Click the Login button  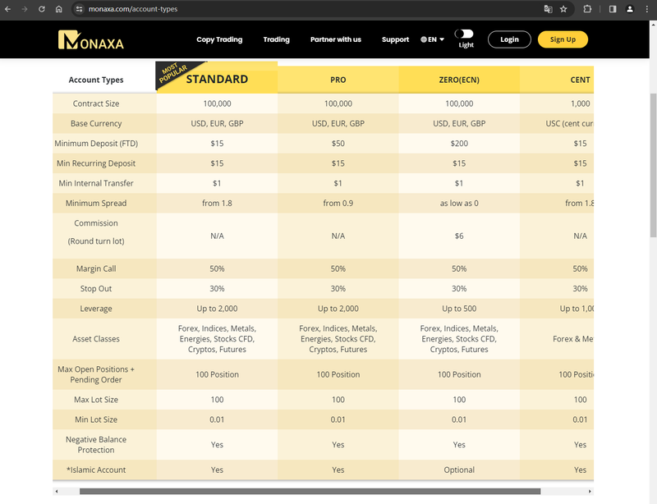509,39
